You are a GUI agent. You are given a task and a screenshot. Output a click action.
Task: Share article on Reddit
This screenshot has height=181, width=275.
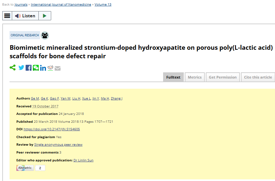[50, 68]
